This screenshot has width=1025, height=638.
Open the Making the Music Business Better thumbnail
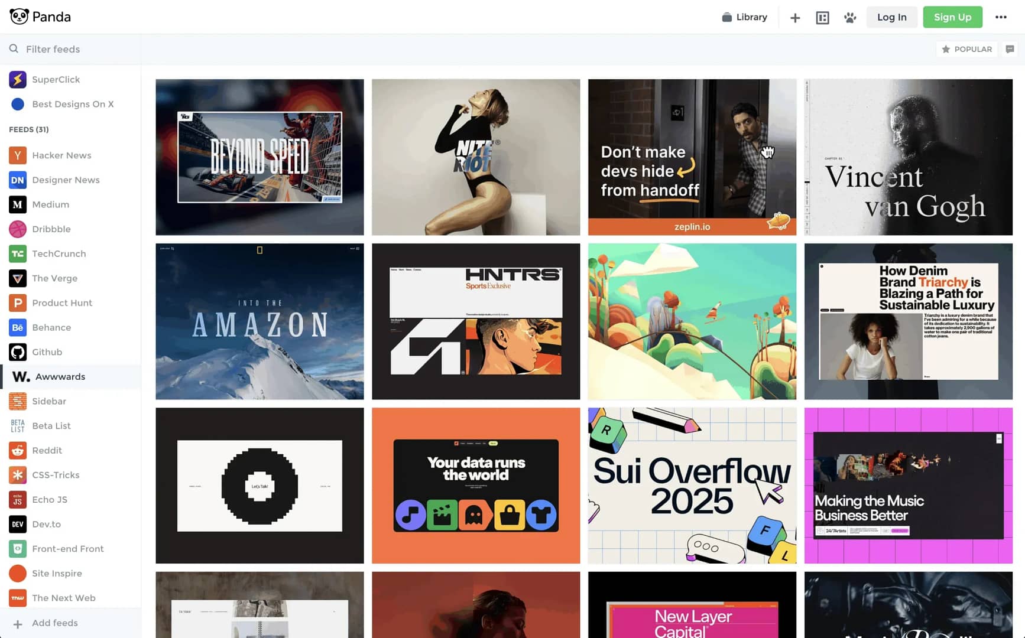pos(909,486)
